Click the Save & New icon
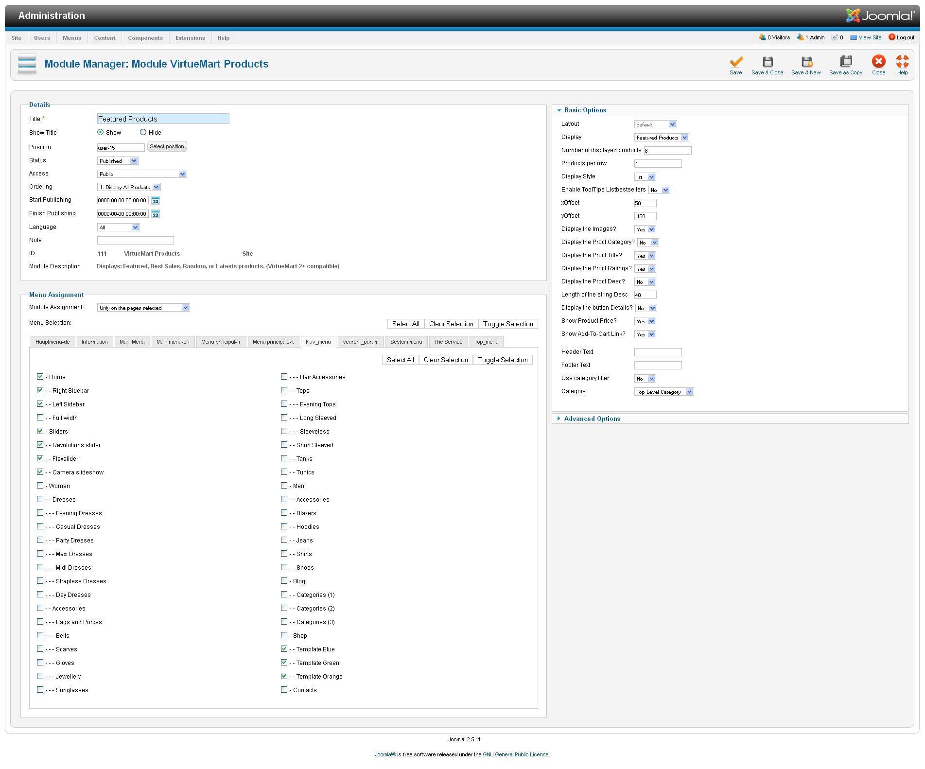Screen dimensions: 925x769 point(806,62)
